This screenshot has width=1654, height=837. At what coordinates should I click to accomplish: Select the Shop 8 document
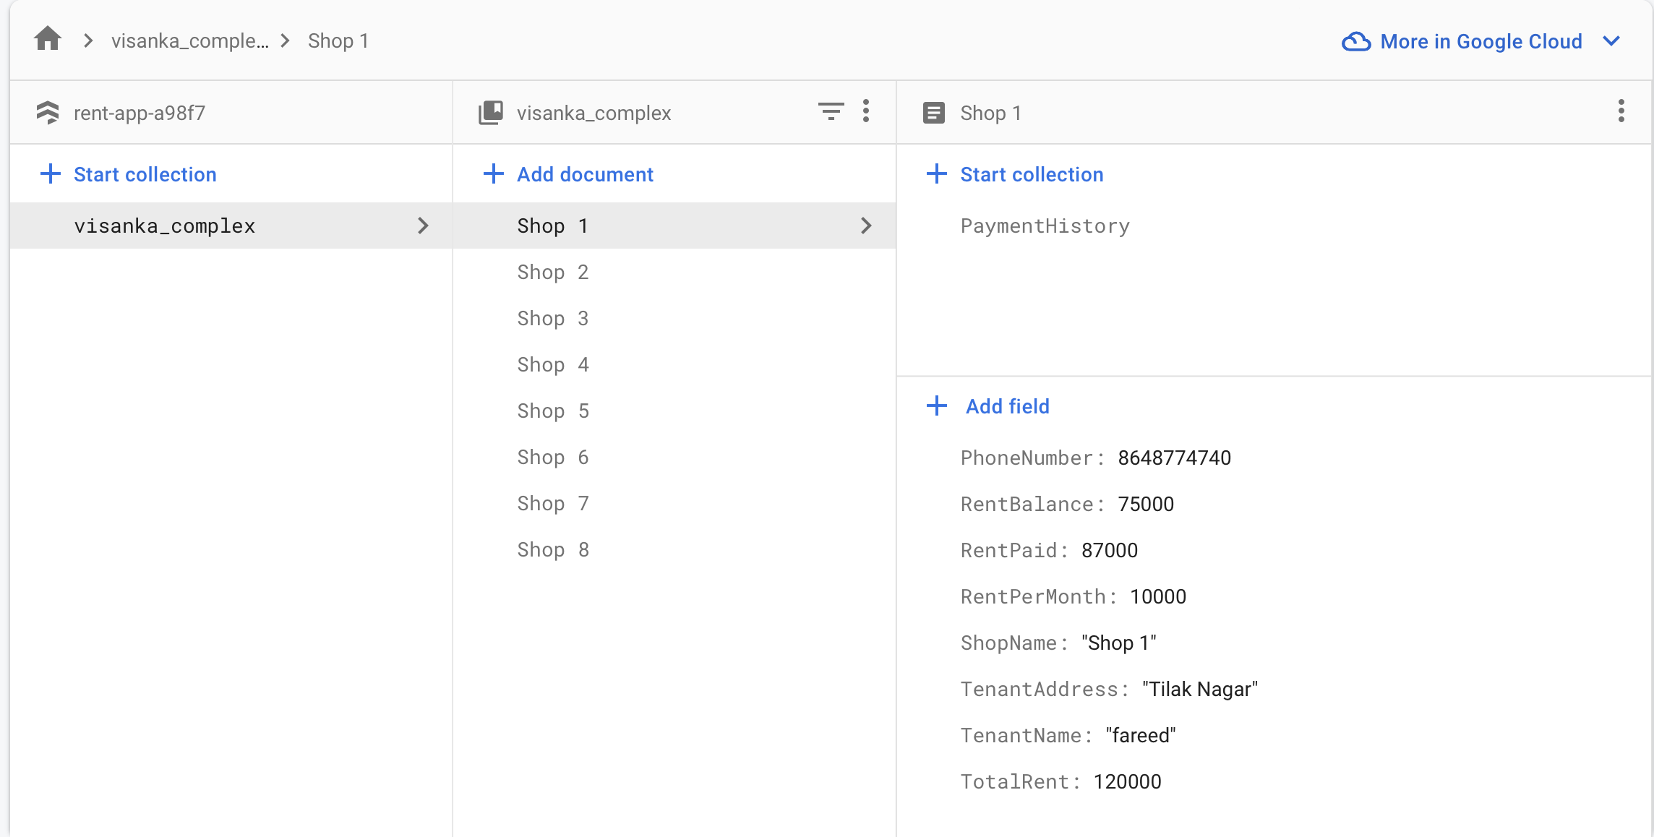point(552,549)
